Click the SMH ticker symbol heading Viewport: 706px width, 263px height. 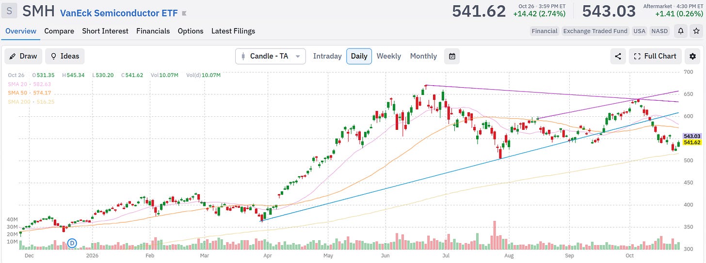click(39, 11)
